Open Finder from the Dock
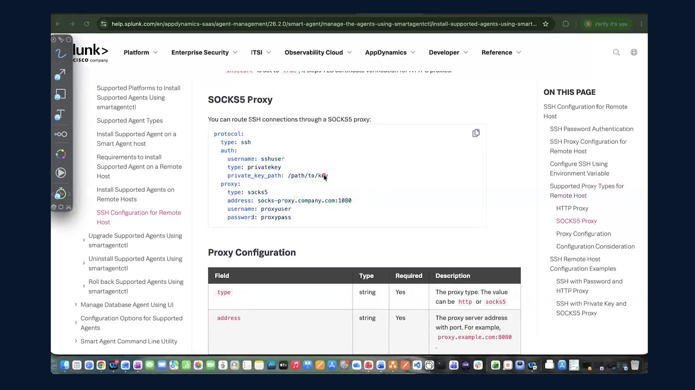 [65, 365]
